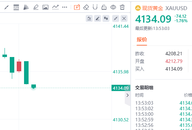The height and width of the screenshot is (130, 192).
Task: Change chart type via candlestick icon
Action: point(106,18)
